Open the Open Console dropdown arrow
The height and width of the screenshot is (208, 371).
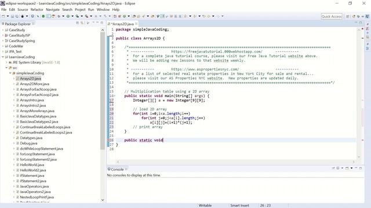click(351, 168)
